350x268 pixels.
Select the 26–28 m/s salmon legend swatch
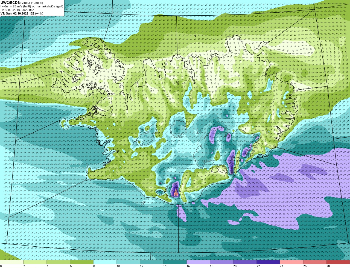tap(315, 262)
